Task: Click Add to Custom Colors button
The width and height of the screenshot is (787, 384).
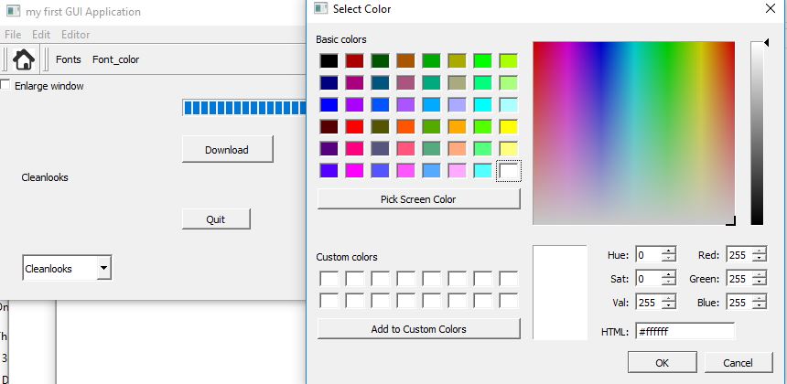Action: (x=418, y=329)
